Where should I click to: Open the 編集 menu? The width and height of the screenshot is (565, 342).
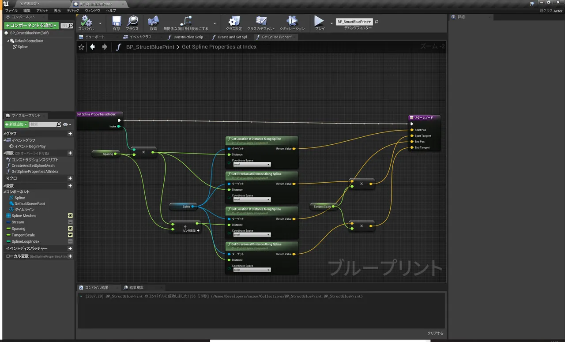tap(27, 10)
